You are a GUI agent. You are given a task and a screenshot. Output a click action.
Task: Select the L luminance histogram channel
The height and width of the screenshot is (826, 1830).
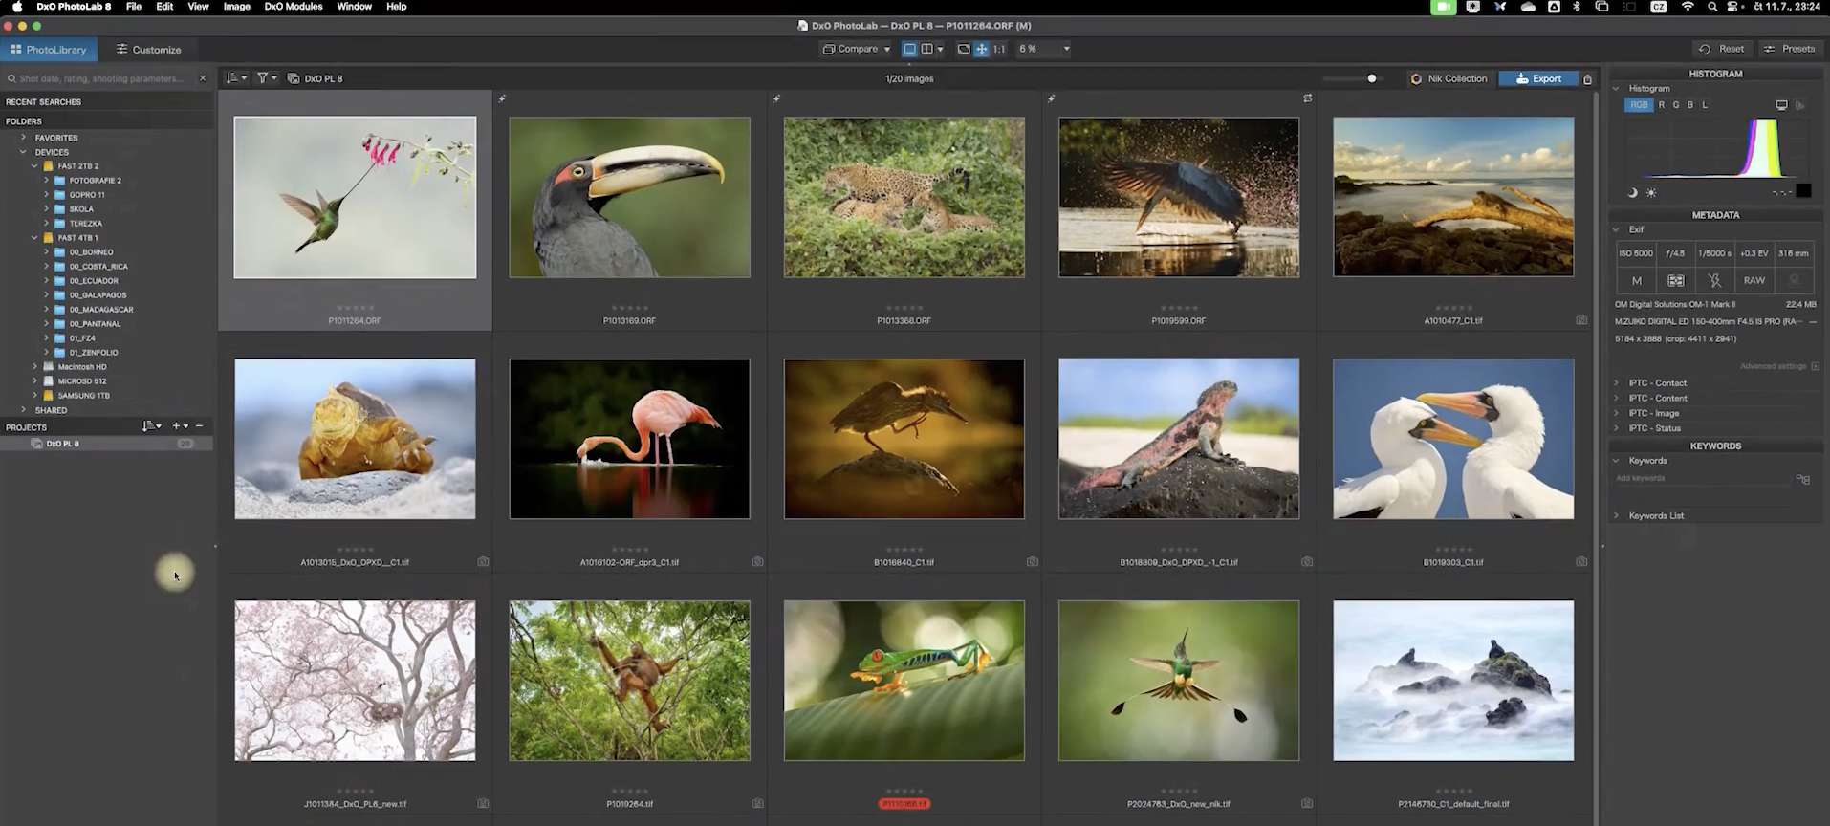click(1705, 105)
